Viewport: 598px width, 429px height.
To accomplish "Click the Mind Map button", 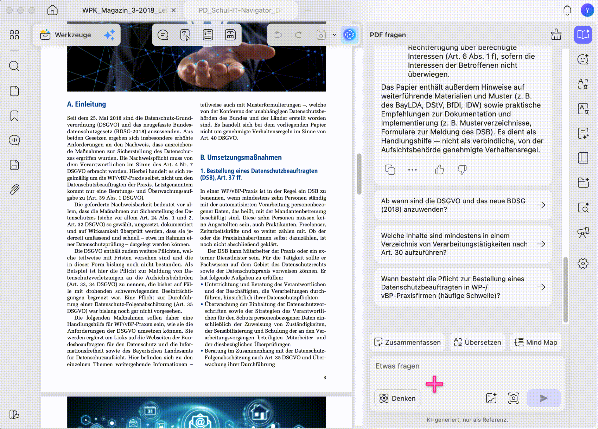I will tap(536, 342).
